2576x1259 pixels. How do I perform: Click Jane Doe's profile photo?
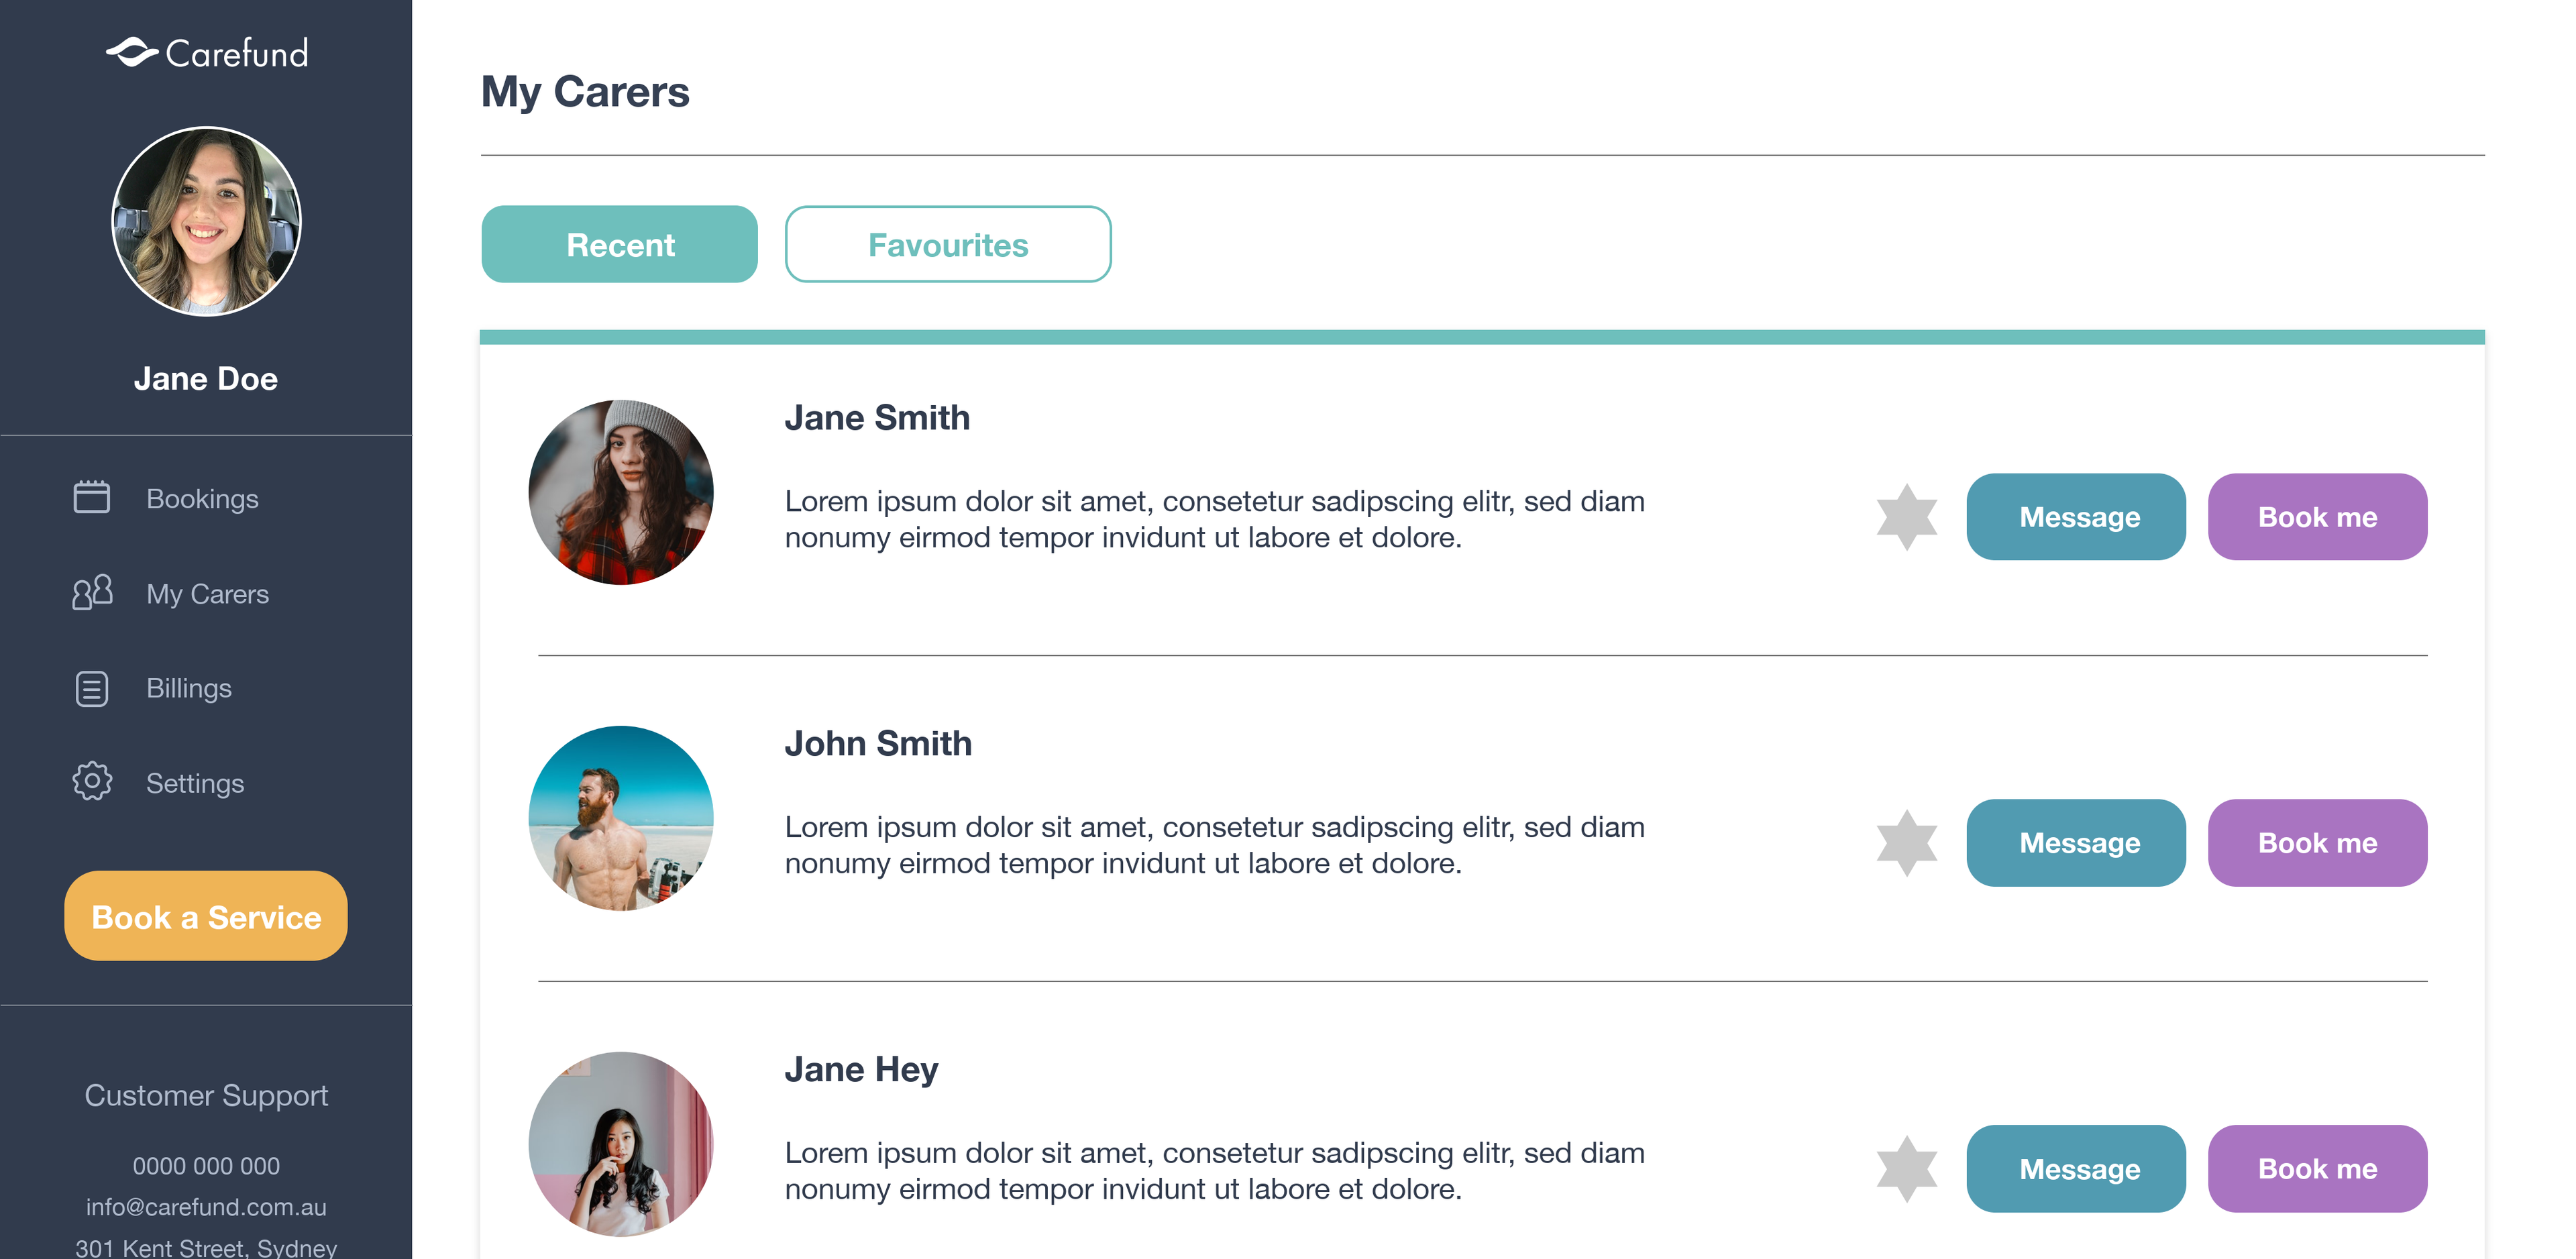206,221
